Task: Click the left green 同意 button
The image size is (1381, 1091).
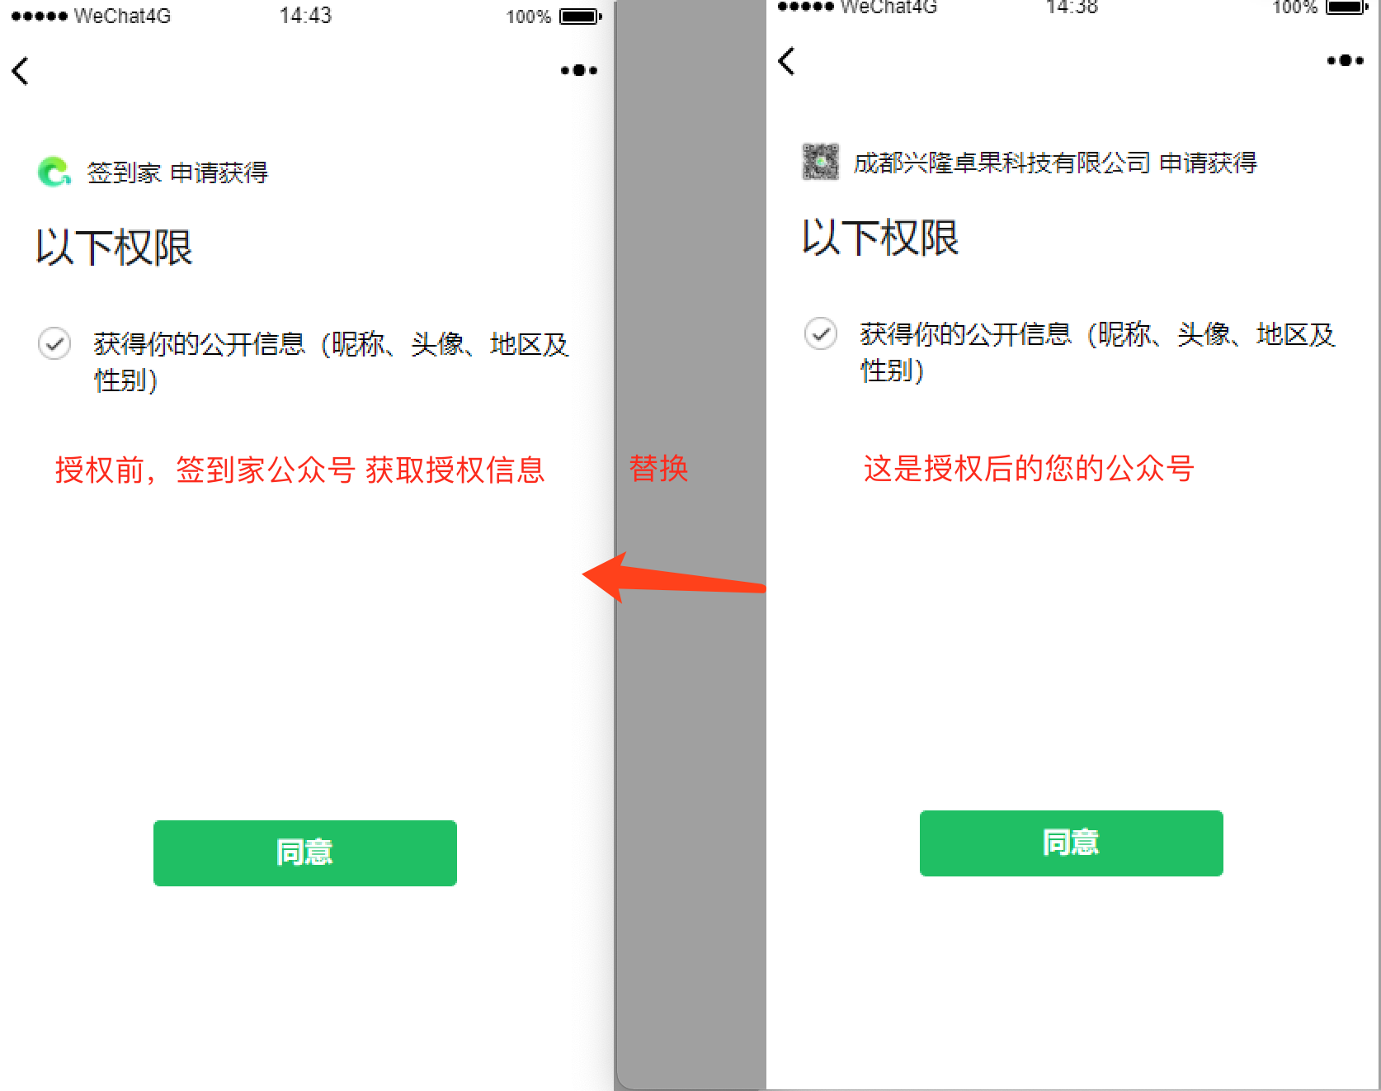Action: tap(305, 852)
